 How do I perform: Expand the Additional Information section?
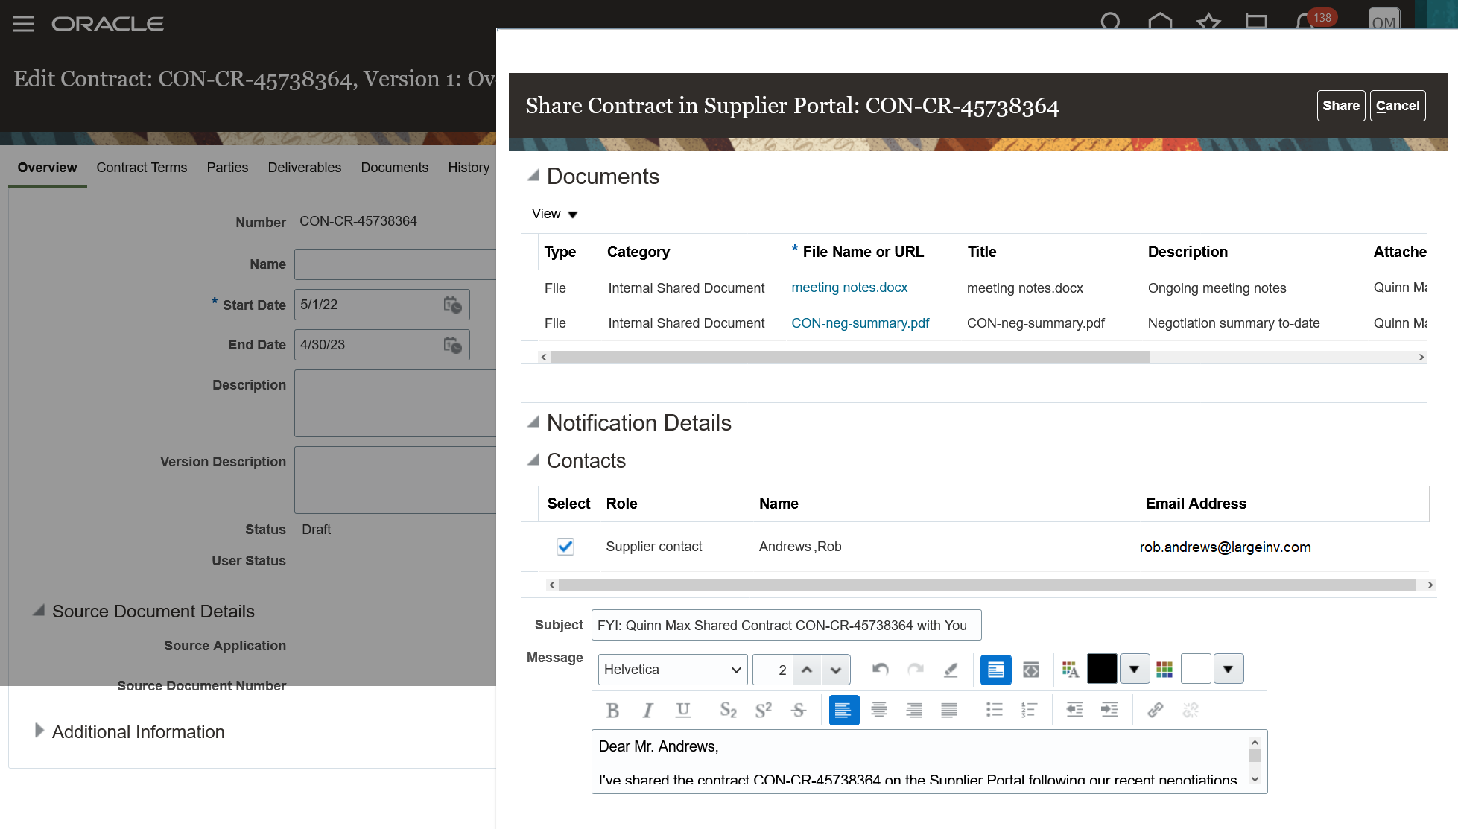[x=39, y=731]
